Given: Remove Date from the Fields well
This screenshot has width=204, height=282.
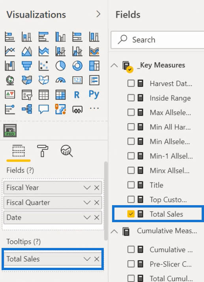Looking at the screenshot, I should coord(97,217).
